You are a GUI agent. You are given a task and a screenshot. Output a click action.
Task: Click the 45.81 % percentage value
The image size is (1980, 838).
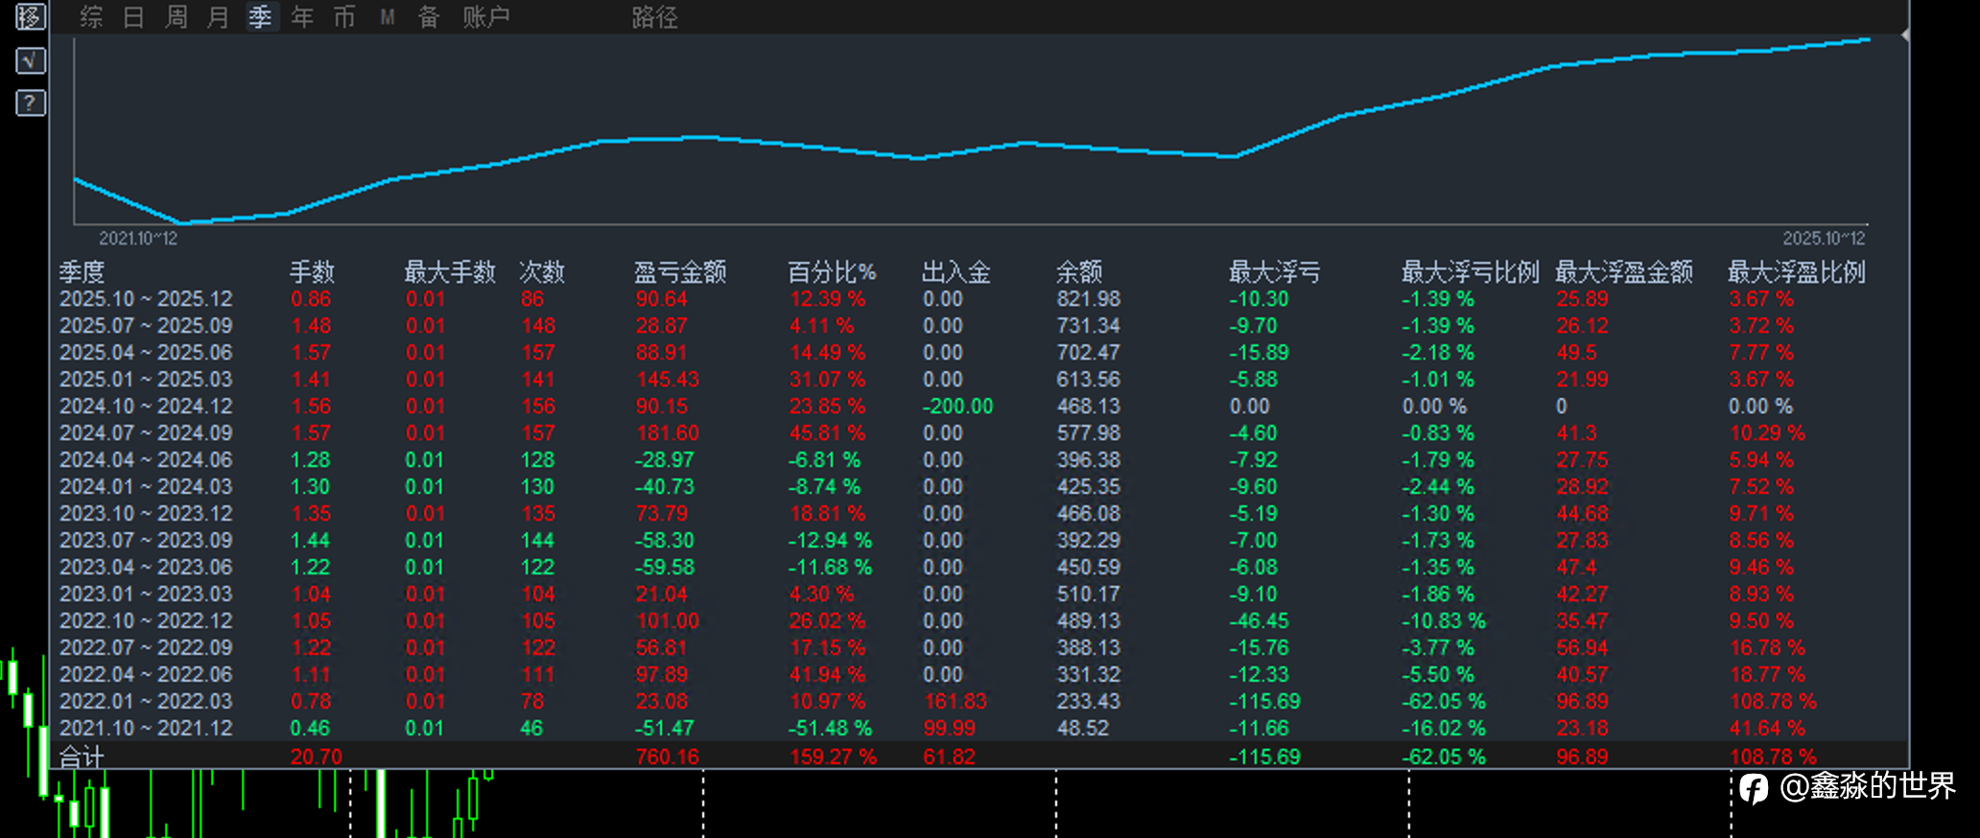coord(827,433)
